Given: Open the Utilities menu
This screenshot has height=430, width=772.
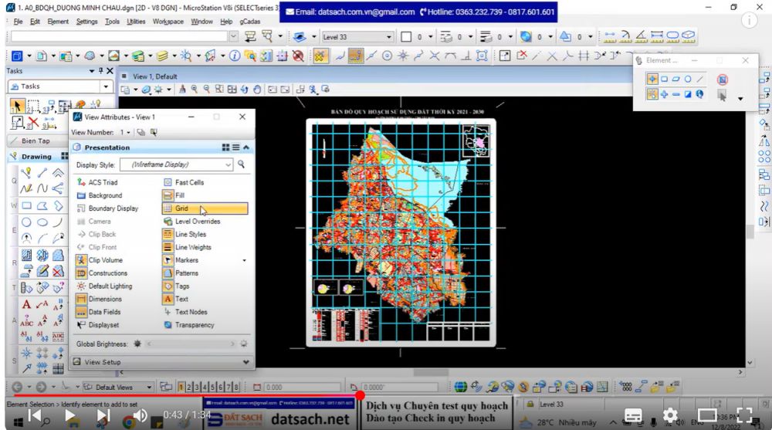Looking at the screenshot, I should [x=136, y=22].
